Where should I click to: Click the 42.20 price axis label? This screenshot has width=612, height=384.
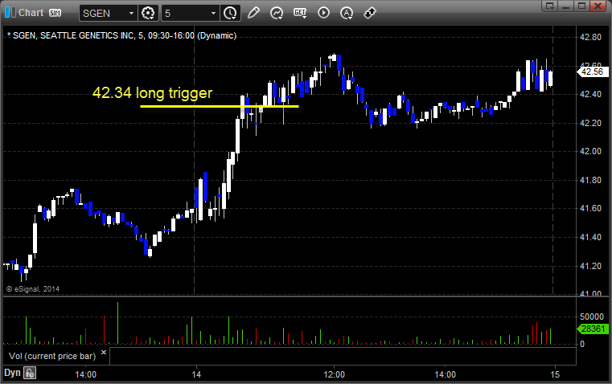coord(590,123)
